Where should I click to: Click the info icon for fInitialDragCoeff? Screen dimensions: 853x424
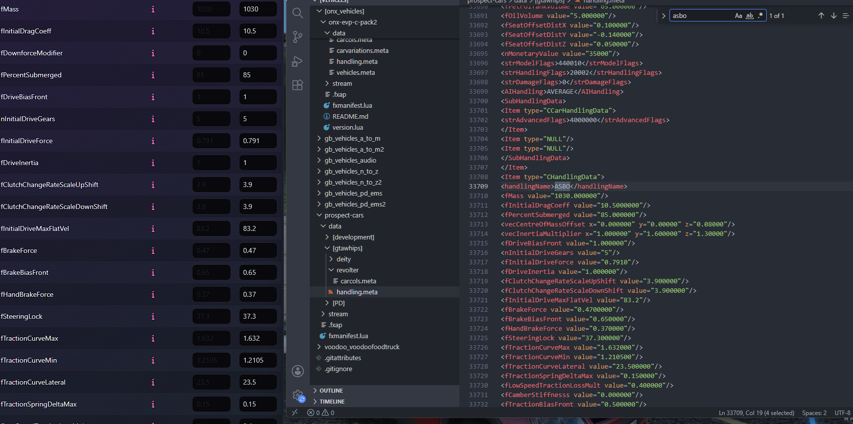(x=153, y=31)
